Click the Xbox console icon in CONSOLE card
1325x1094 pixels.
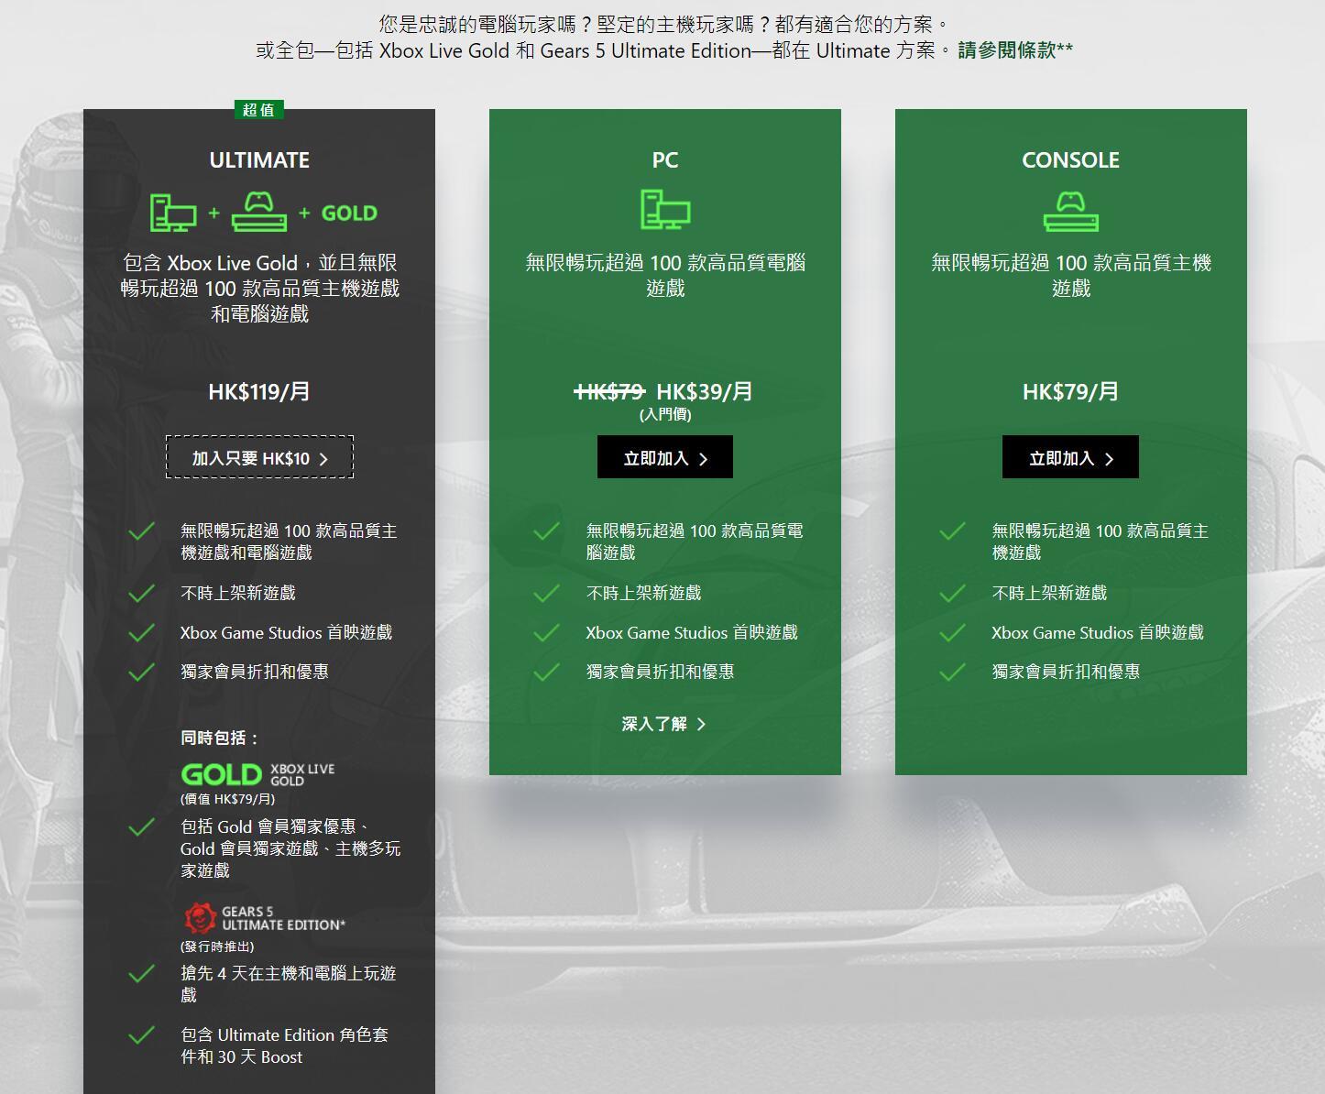(x=1071, y=212)
